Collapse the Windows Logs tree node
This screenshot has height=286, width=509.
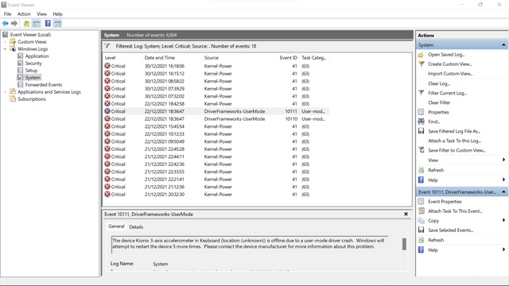[5, 49]
